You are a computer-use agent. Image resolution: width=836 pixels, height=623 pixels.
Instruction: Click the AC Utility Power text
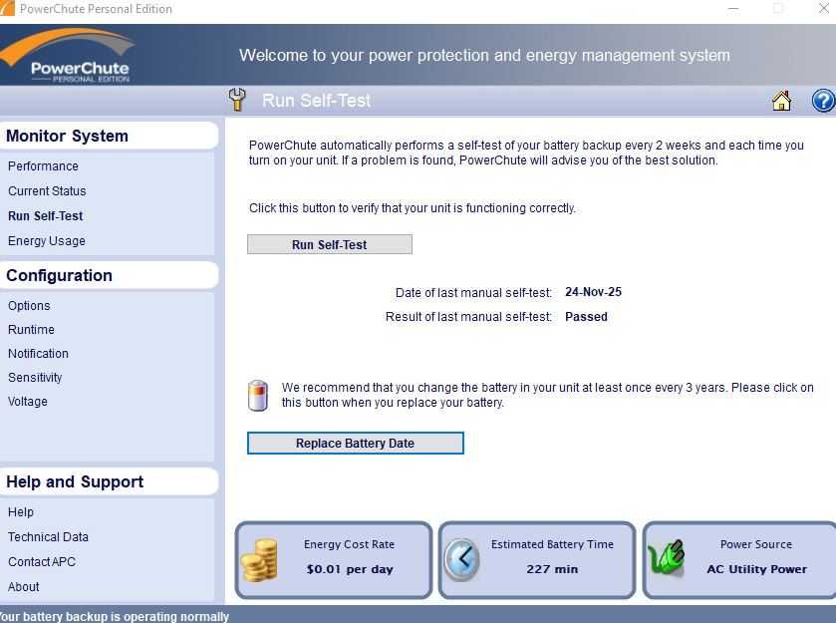(x=756, y=569)
